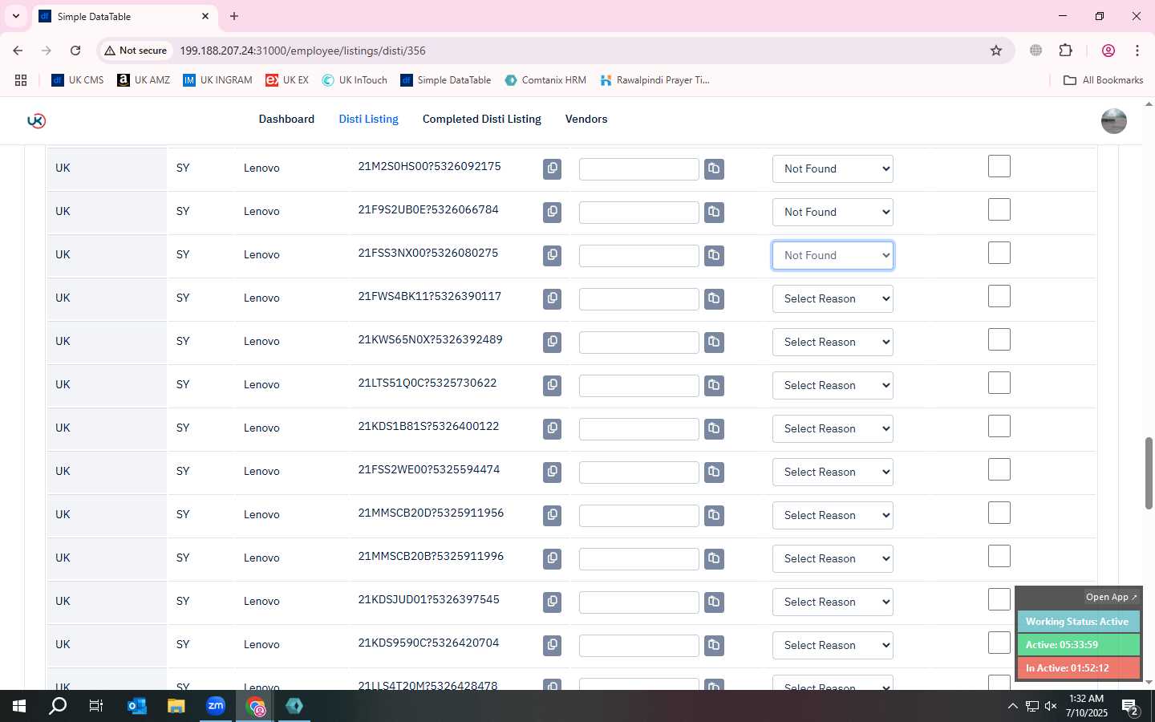This screenshot has width=1155, height=722.
Task: Open Not Found dropdown for 21F9S2UB0E row
Action: (x=833, y=212)
